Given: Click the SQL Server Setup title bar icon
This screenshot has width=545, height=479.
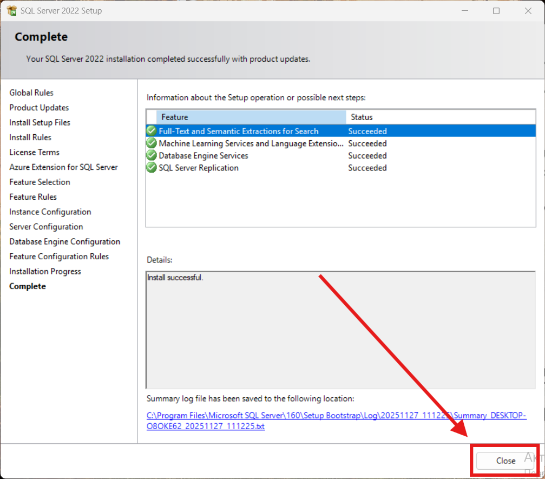Looking at the screenshot, I should (11, 11).
